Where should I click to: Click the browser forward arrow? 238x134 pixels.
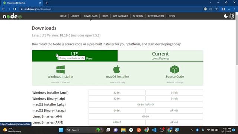tap(9, 9)
